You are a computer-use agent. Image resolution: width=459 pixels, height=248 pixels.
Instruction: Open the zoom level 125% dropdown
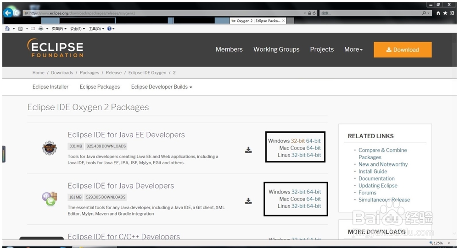(x=449, y=243)
